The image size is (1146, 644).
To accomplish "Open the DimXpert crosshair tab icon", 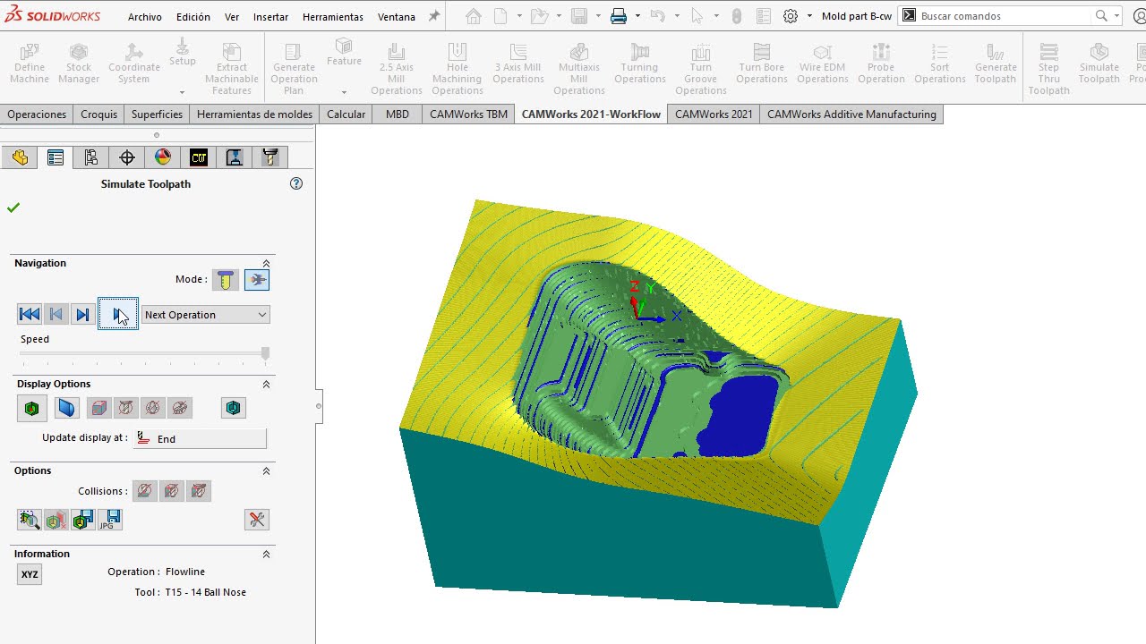I will [x=127, y=157].
